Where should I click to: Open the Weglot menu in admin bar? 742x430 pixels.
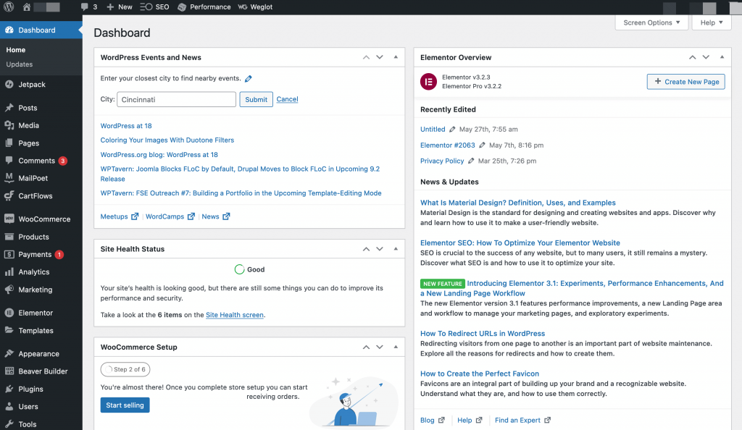click(255, 7)
